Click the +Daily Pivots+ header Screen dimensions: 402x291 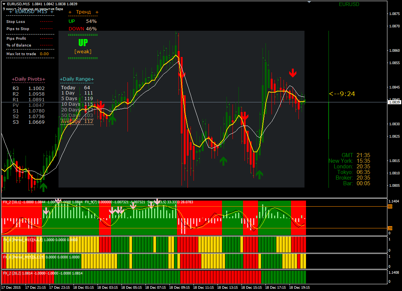coord(28,79)
